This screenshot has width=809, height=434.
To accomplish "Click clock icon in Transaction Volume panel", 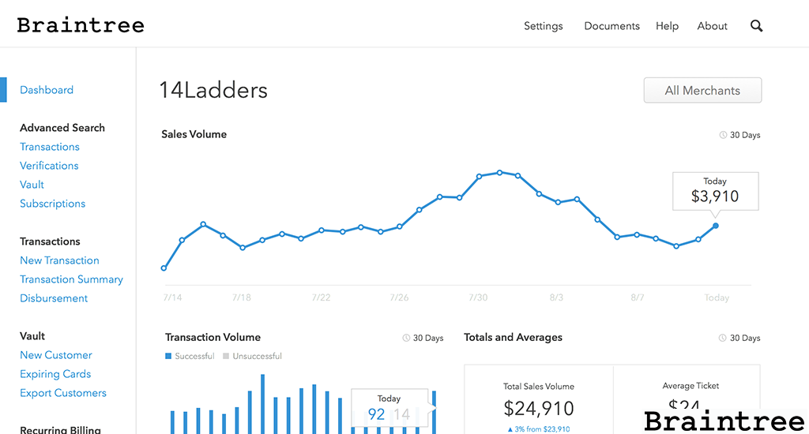I will [x=406, y=338].
